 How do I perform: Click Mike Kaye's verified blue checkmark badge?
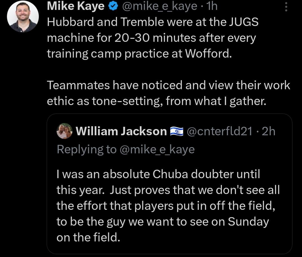pos(113,6)
